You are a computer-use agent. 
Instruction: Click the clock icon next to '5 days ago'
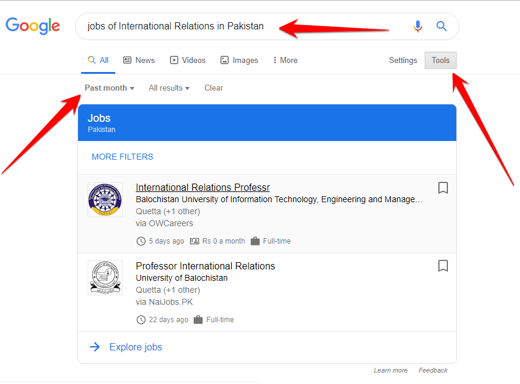click(x=141, y=241)
